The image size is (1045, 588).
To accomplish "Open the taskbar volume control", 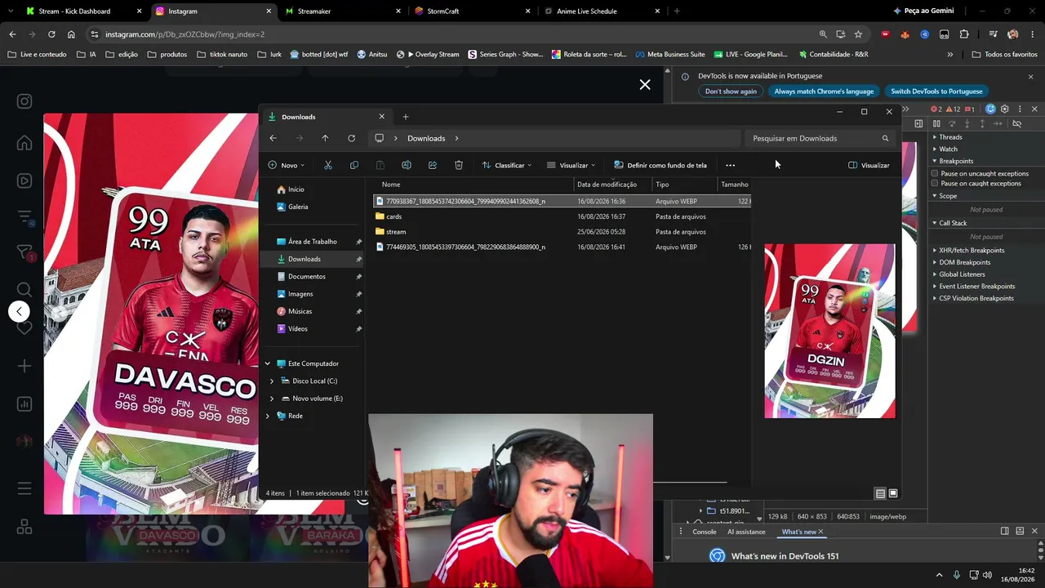I will tap(987, 575).
